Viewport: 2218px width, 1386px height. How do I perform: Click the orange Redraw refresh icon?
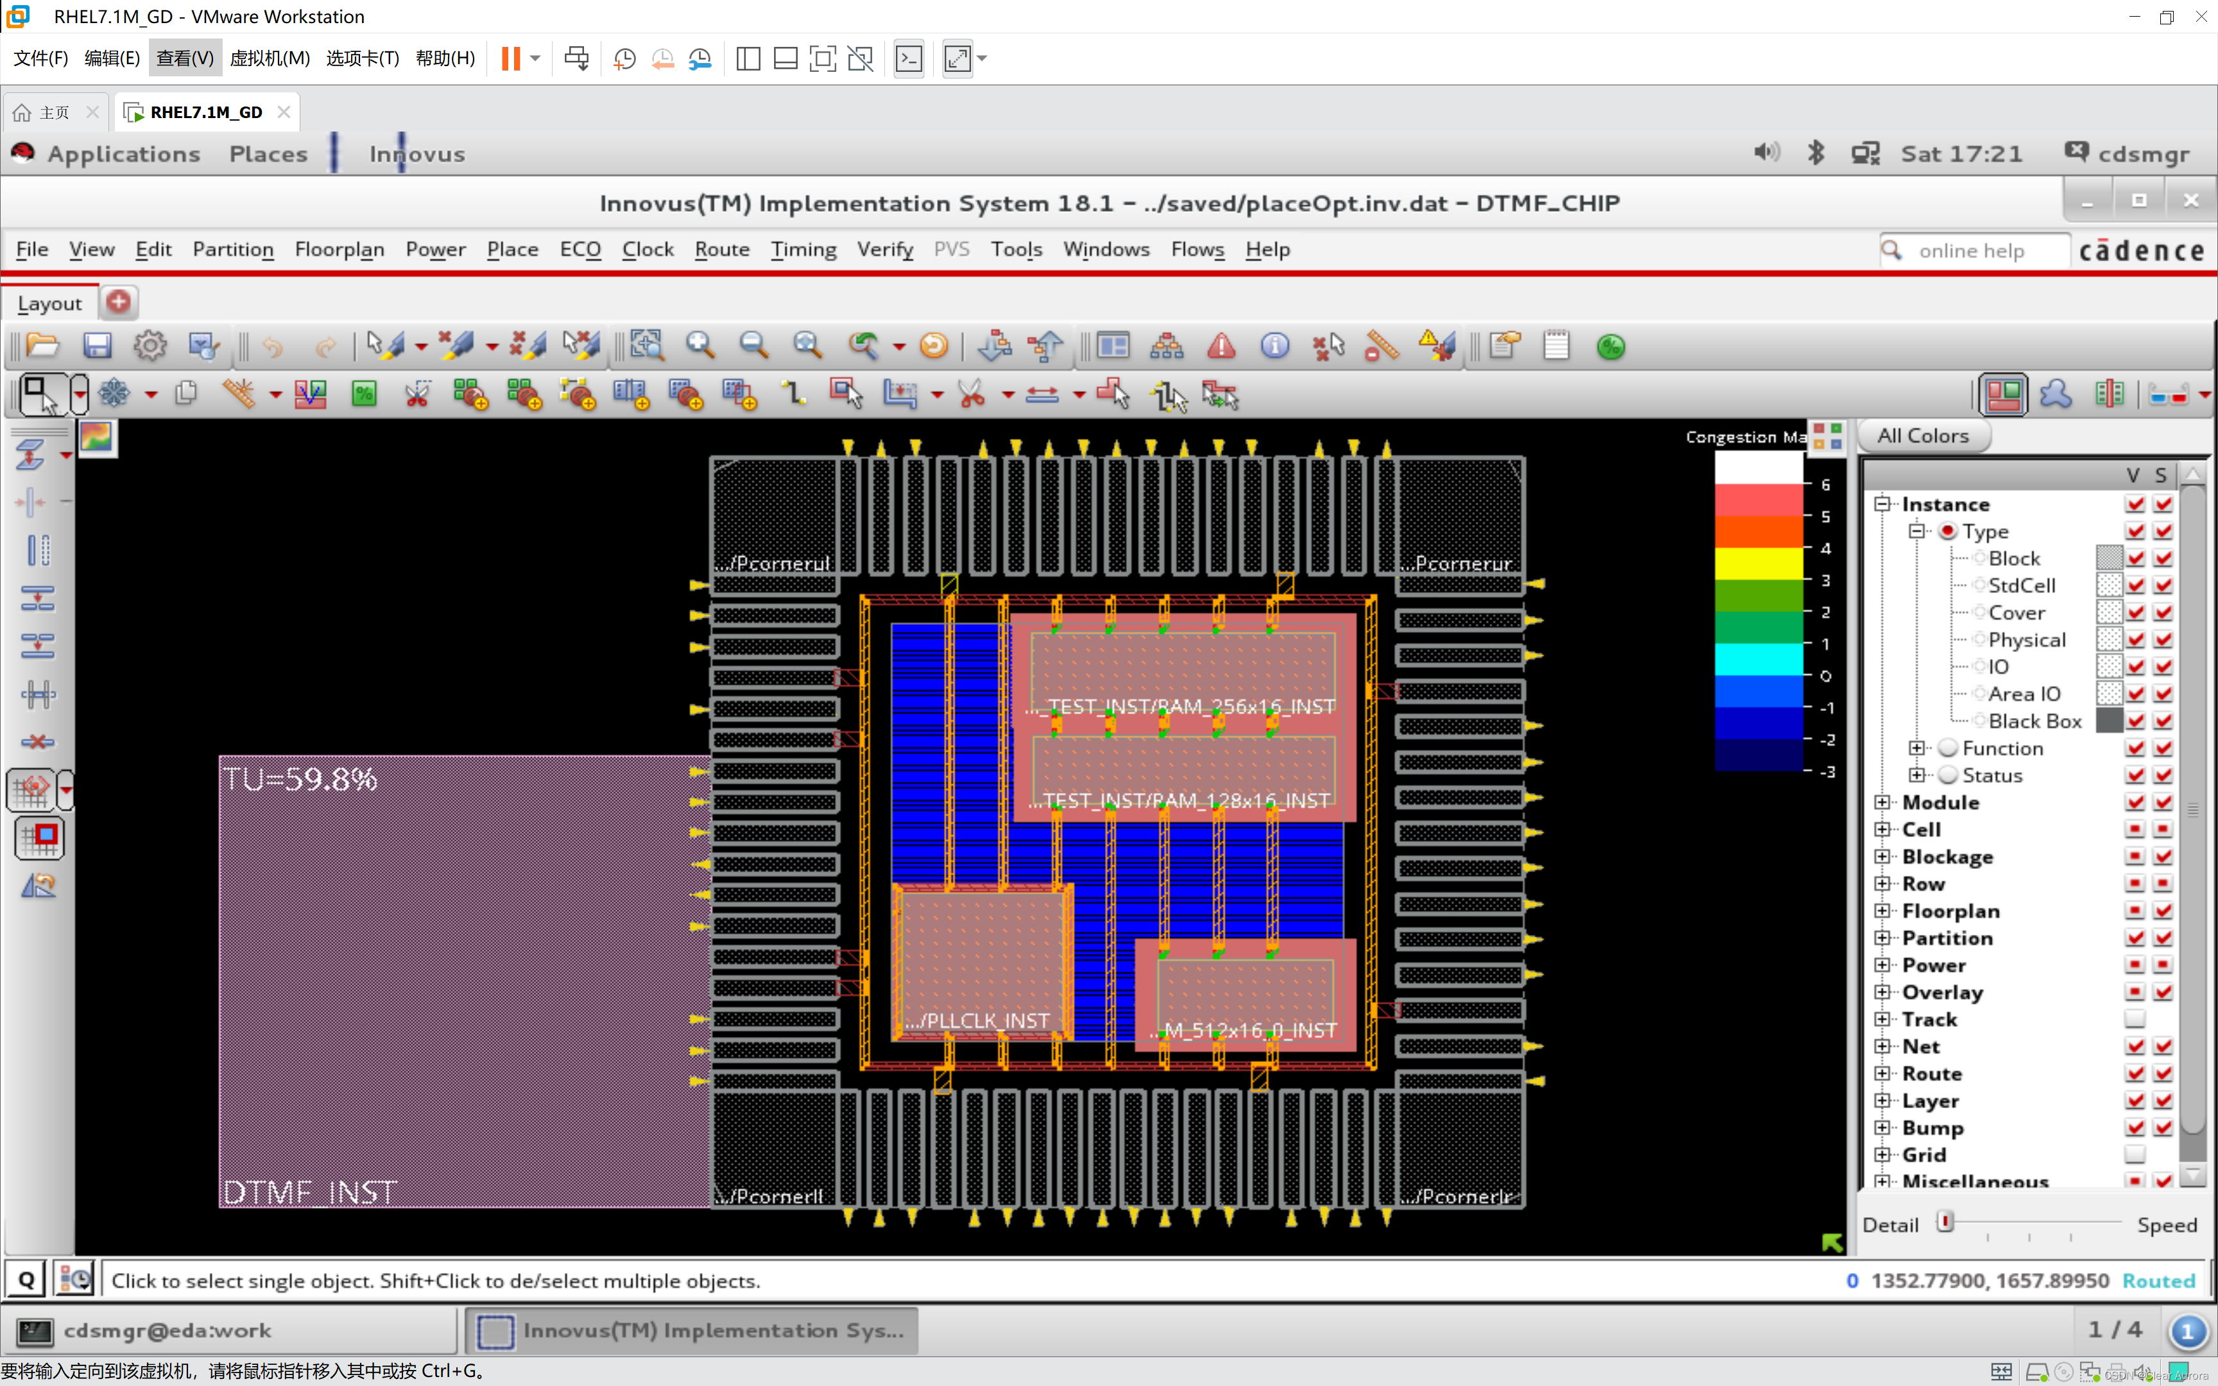click(x=933, y=346)
